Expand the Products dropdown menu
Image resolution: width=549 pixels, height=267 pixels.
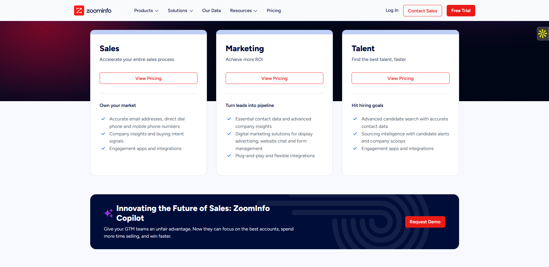[146, 11]
